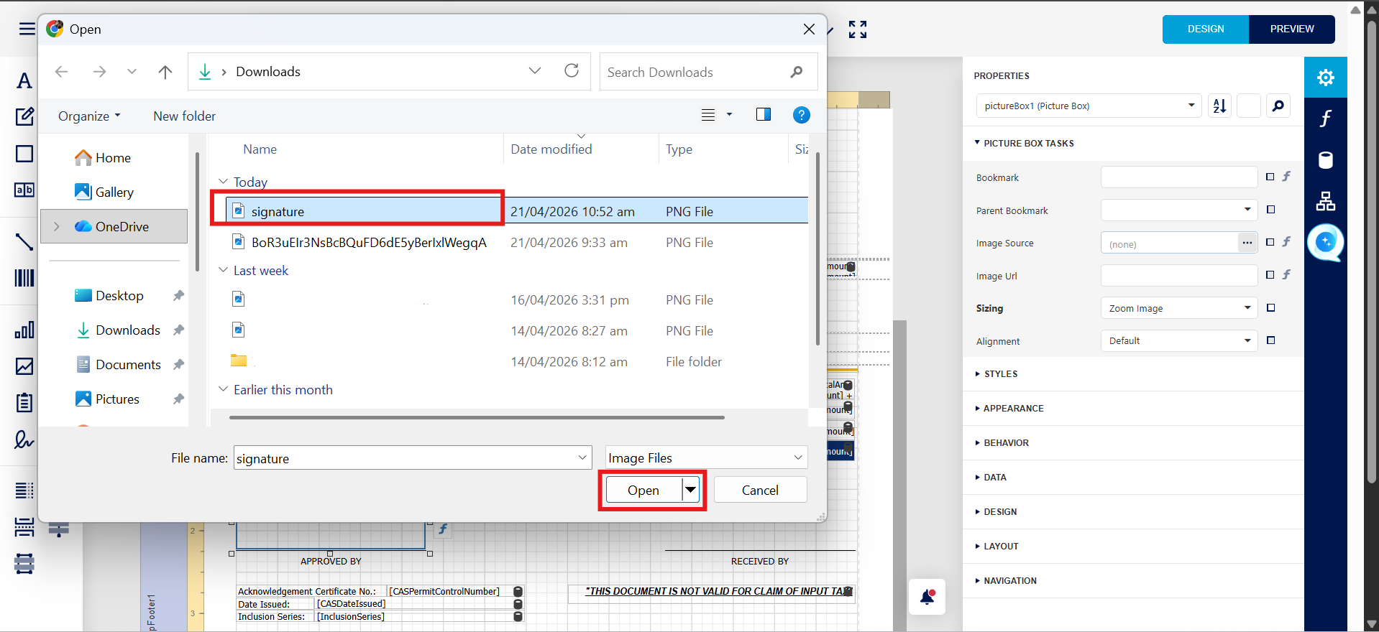1379x632 pixels.
Task: Open the Properties gear panel icon
Action: click(x=1325, y=78)
